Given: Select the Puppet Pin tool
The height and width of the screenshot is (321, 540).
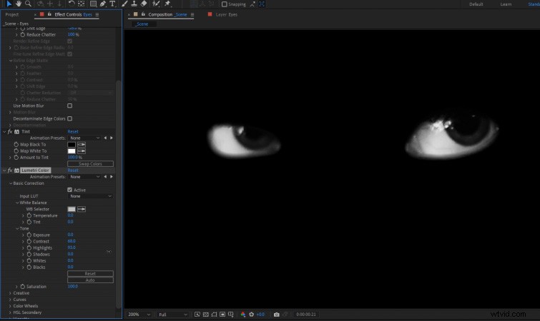Looking at the screenshot, I should 167,4.
